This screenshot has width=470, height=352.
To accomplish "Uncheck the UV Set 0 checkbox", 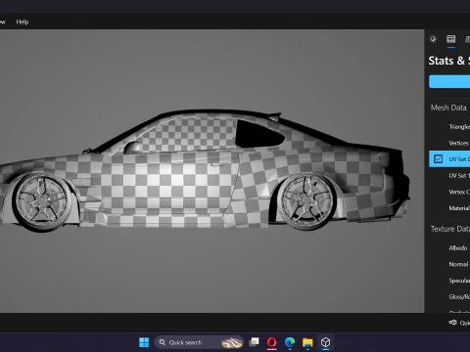I will coord(438,159).
